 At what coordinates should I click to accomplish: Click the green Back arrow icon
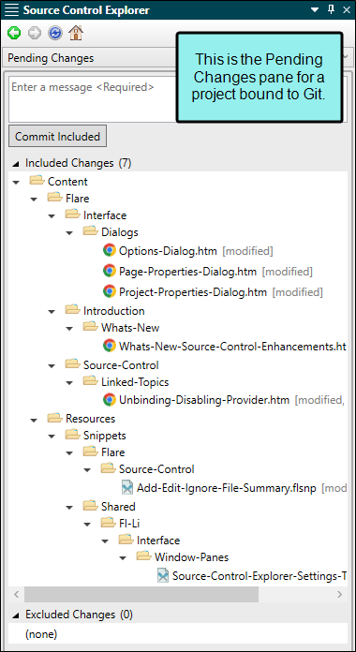pyautogui.click(x=14, y=33)
